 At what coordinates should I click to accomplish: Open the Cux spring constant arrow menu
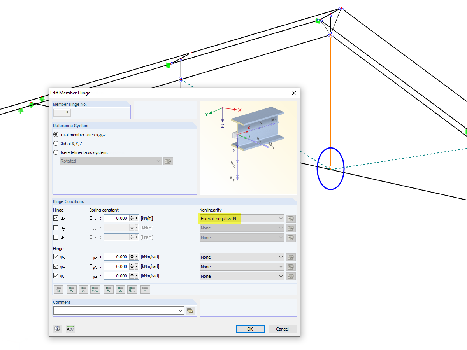(x=137, y=218)
